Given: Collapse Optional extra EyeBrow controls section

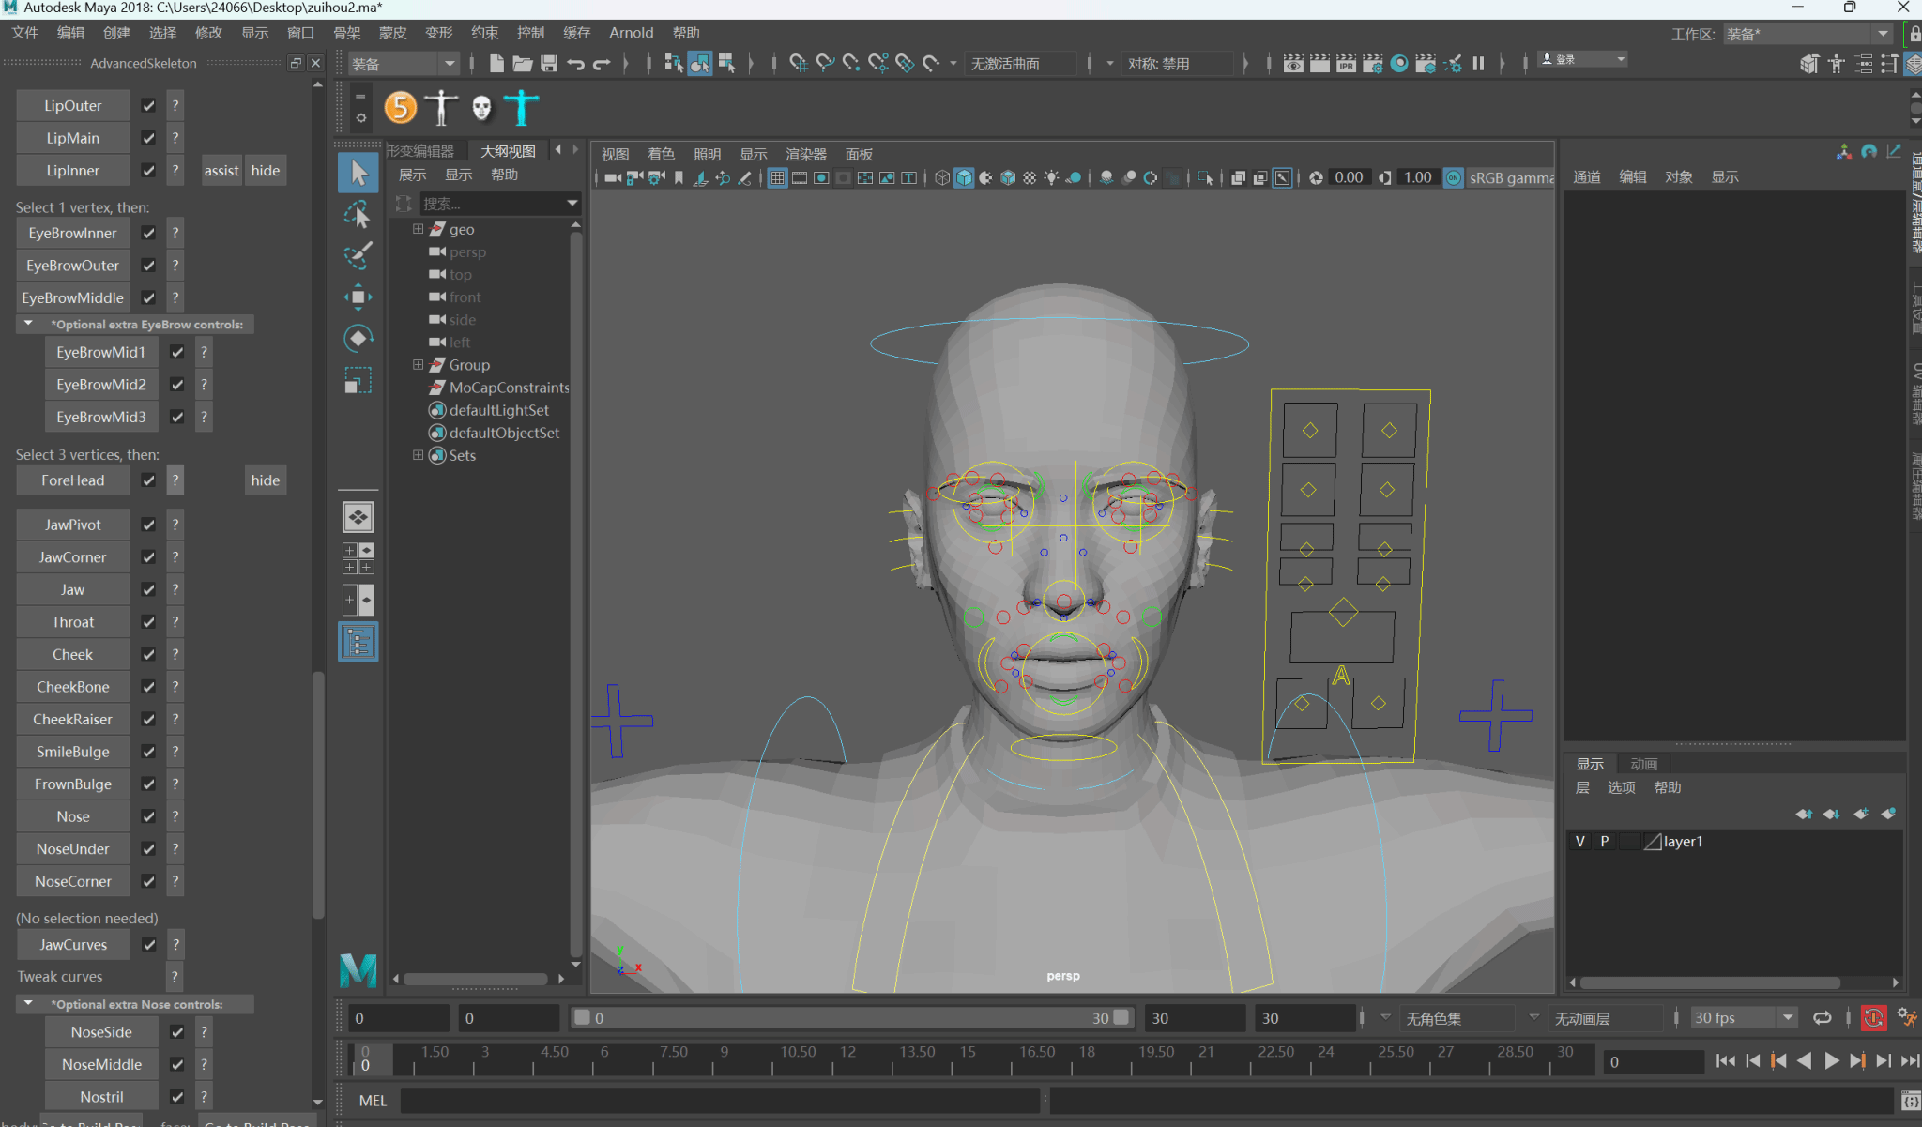Looking at the screenshot, I should [28, 324].
